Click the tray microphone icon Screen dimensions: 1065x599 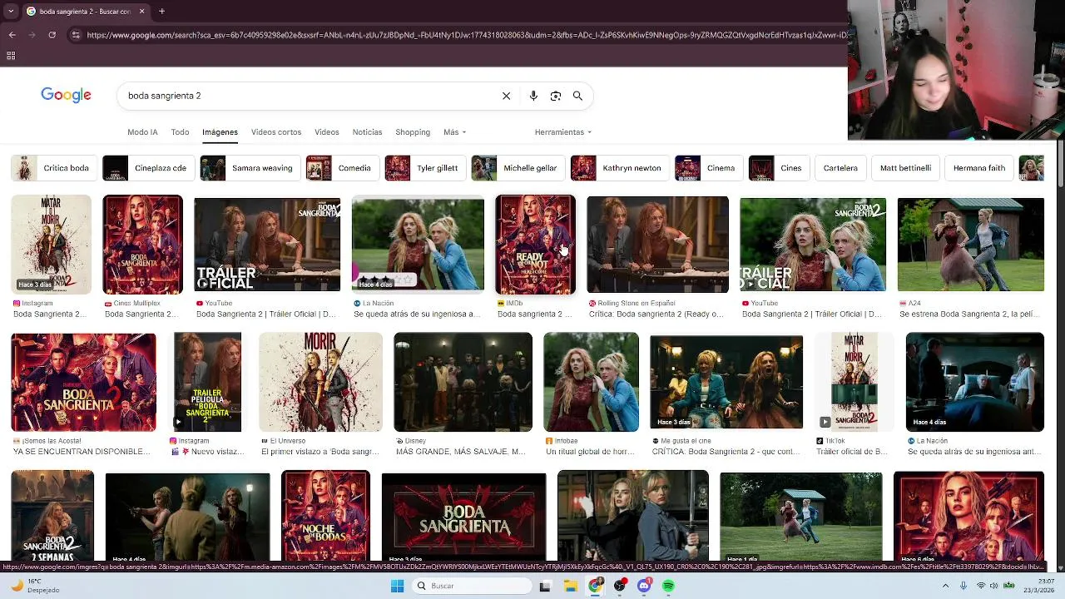pos(963,586)
